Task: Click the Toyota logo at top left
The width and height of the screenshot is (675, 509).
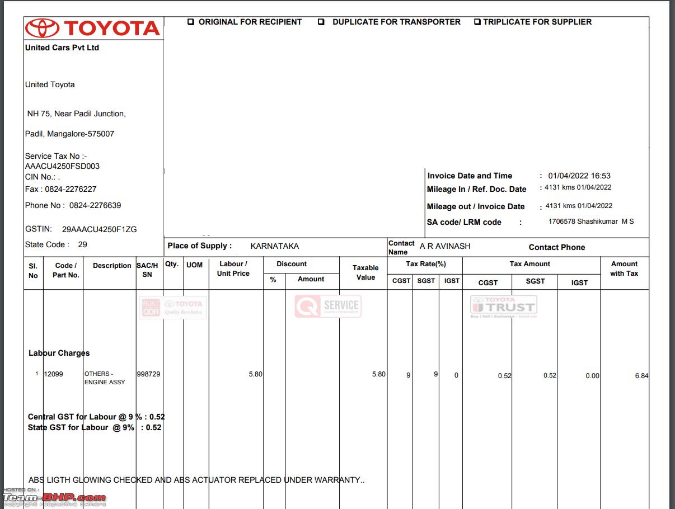Action: pyautogui.click(x=93, y=28)
